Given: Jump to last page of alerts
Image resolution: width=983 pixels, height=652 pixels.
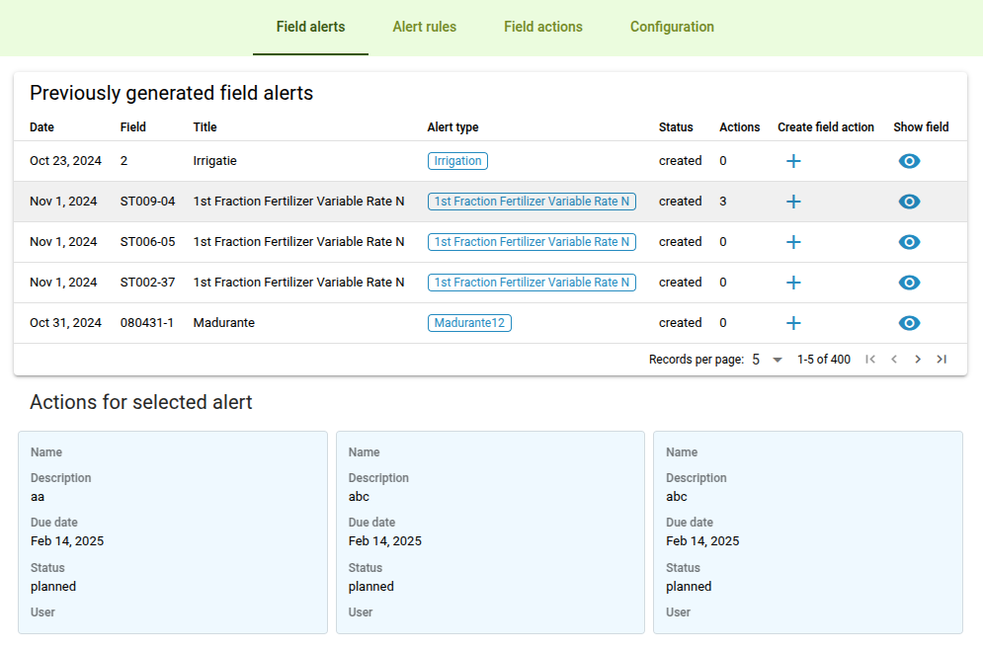Looking at the screenshot, I should pos(942,360).
